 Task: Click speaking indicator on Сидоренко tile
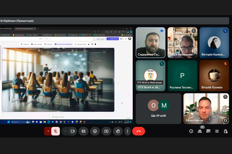click(x=162, y=31)
